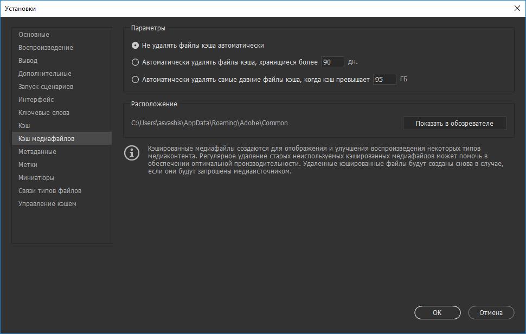
Task: Switch to Миниатюры settings
Action: pos(36,178)
